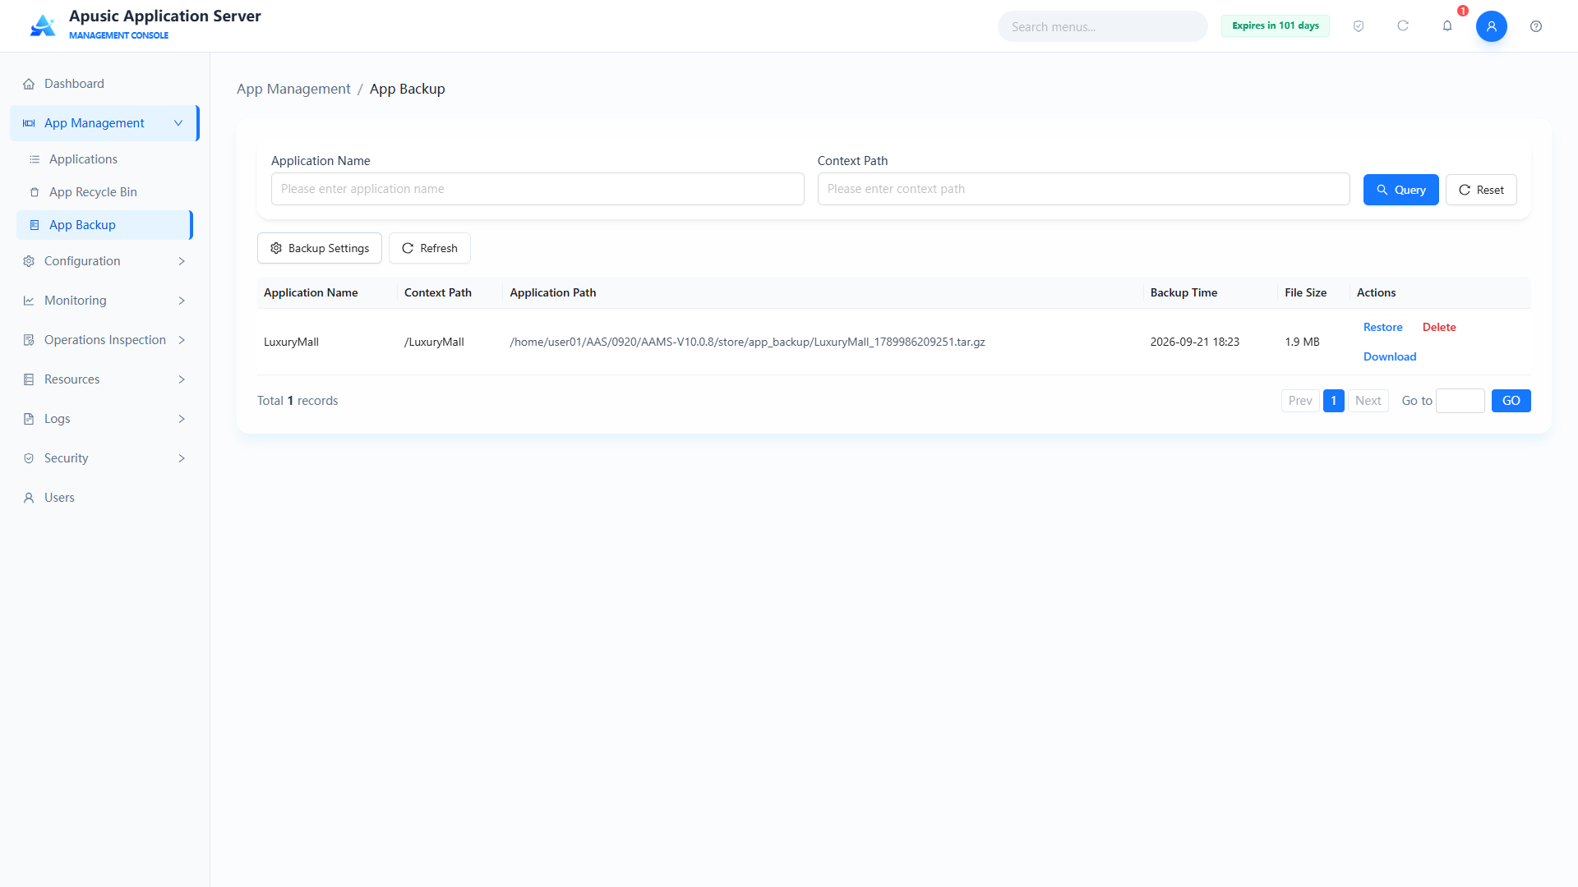Restore the LuxuryMall backup
The height and width of the screenshot is (887, 1578).
pyautogui.click(x=1383, y=327)
